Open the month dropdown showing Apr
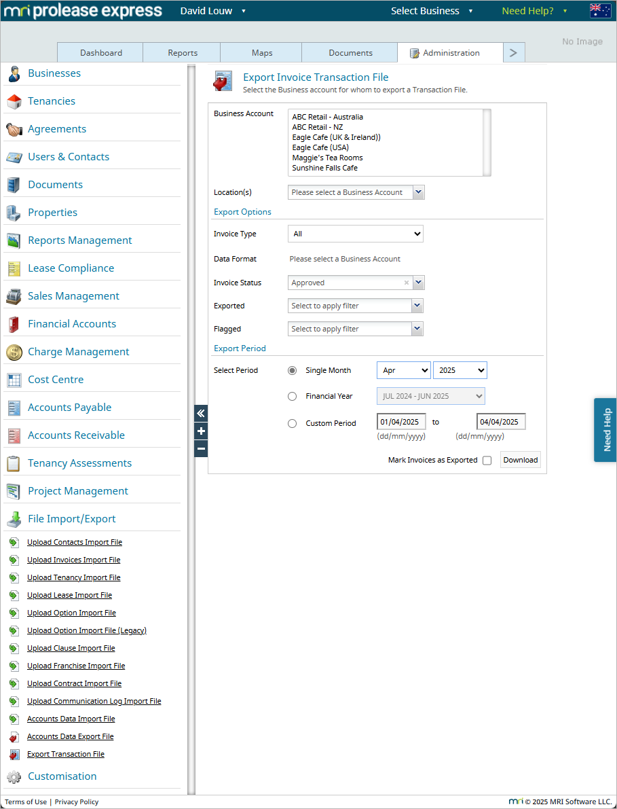Image resolution: width=617 pixels, height=809 pixels. (404, 370)
